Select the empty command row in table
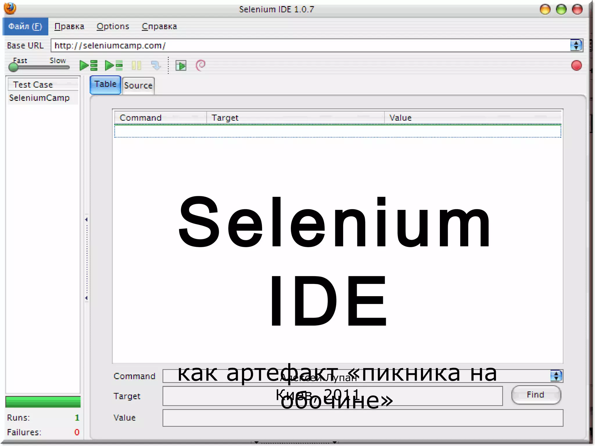Screen dimensions: 595x446 tap(338, 131)
